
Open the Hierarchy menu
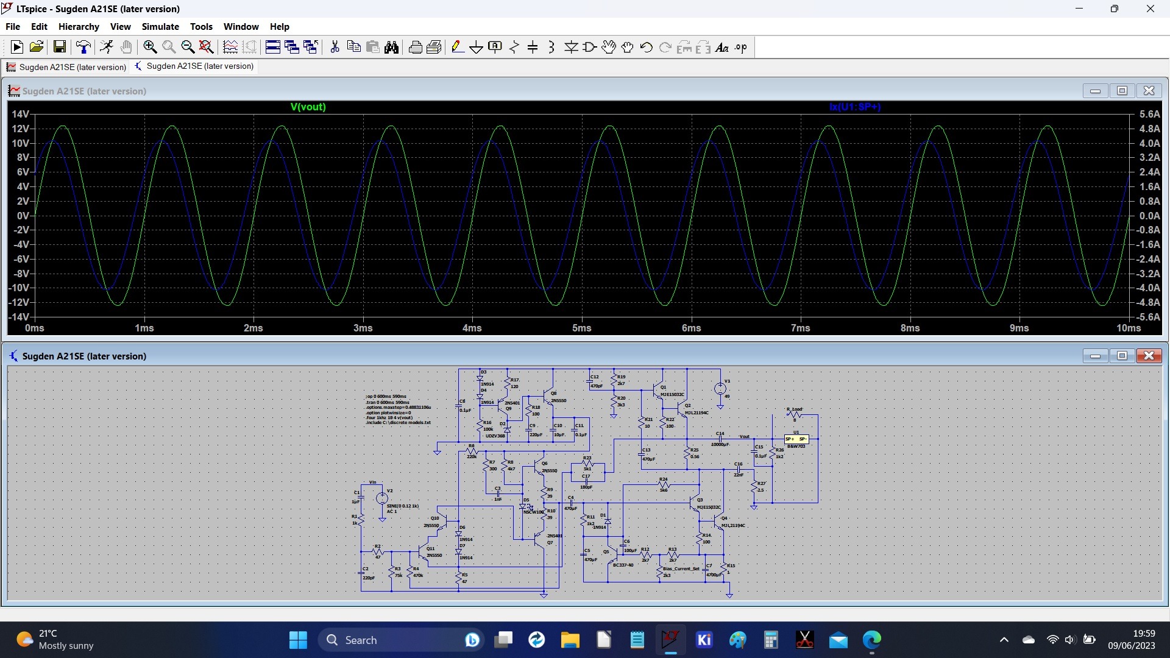click(x=79, y=26)
